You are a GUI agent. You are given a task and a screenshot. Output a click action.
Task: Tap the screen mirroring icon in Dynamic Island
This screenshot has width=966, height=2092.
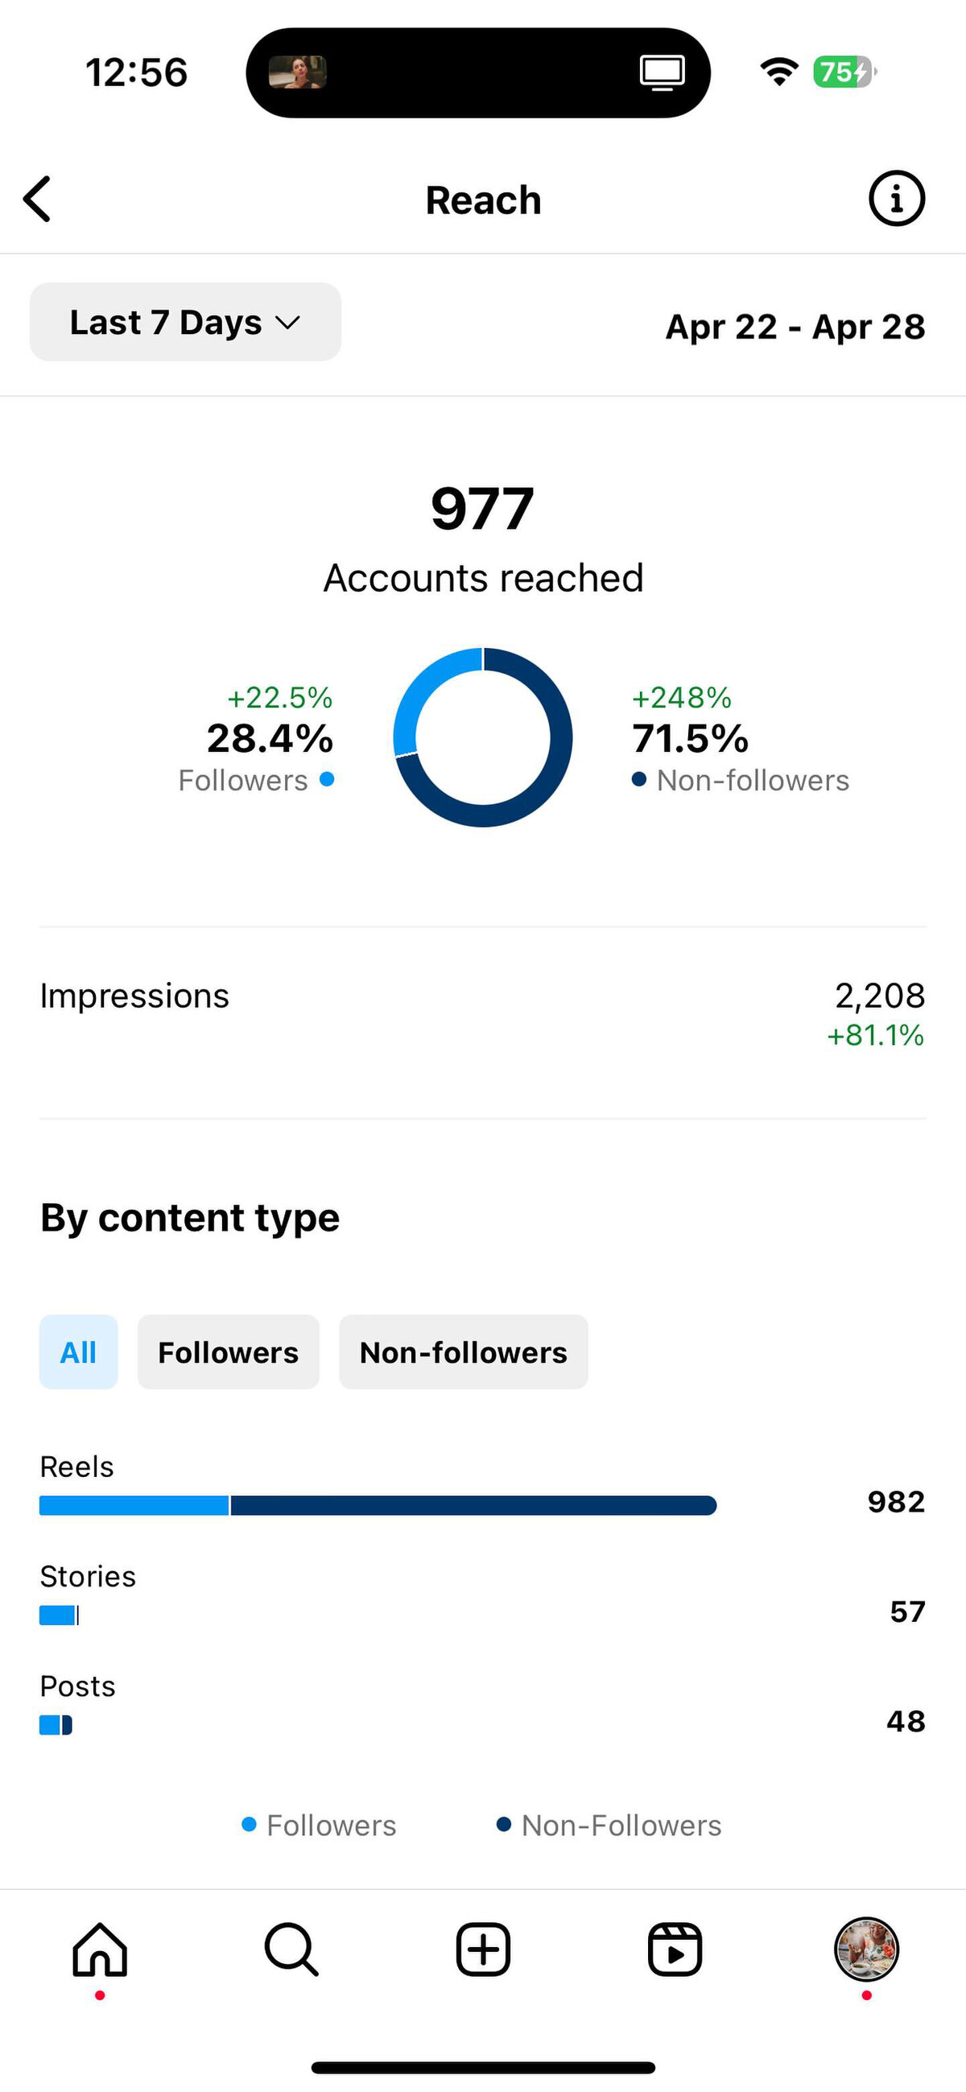[x=663, y=73]
